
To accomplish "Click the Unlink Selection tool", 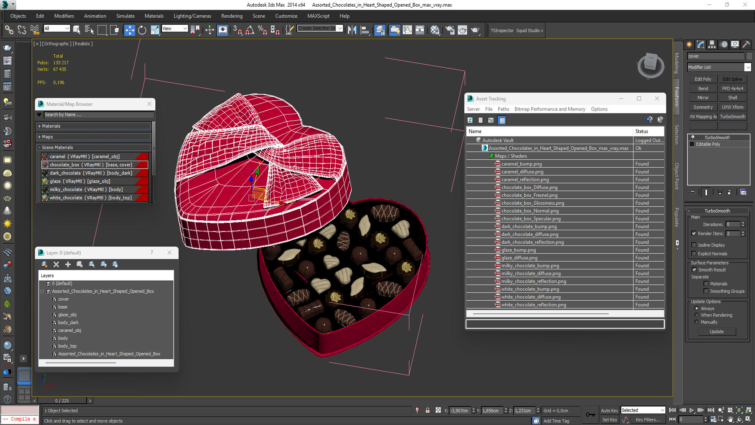I will (22, 30).
